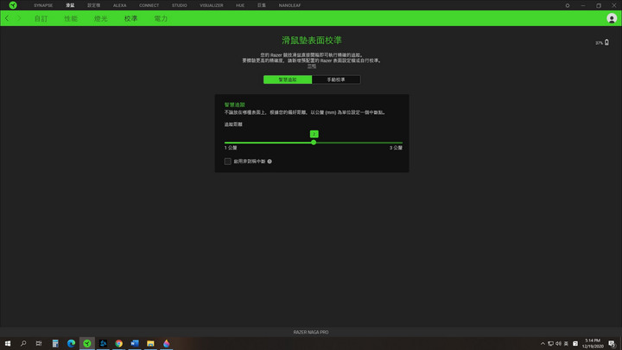
Task: Open the VISUALIZER module tab
Action: [x=212, y=5]
